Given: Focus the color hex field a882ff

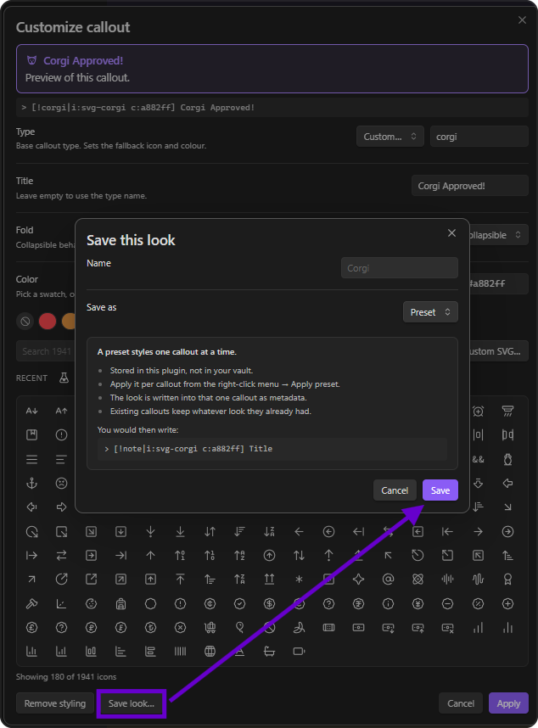Looking at the screenshot, I should [x=499, y=283].
